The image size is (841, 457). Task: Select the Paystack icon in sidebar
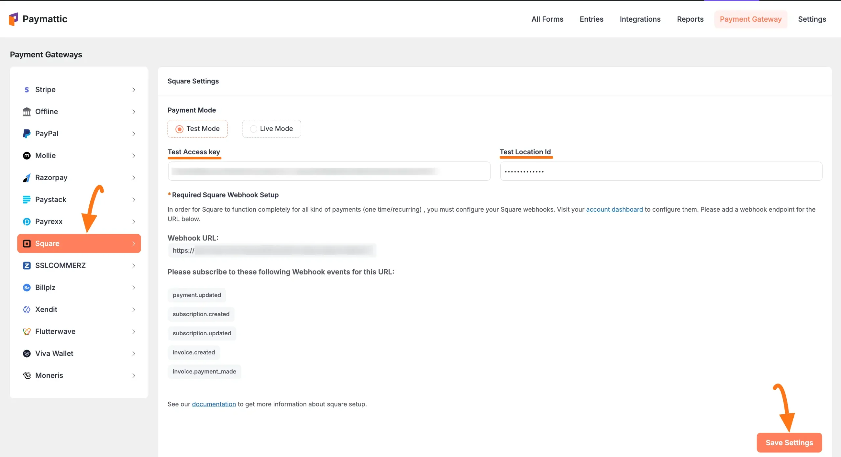tap(27, 199)
